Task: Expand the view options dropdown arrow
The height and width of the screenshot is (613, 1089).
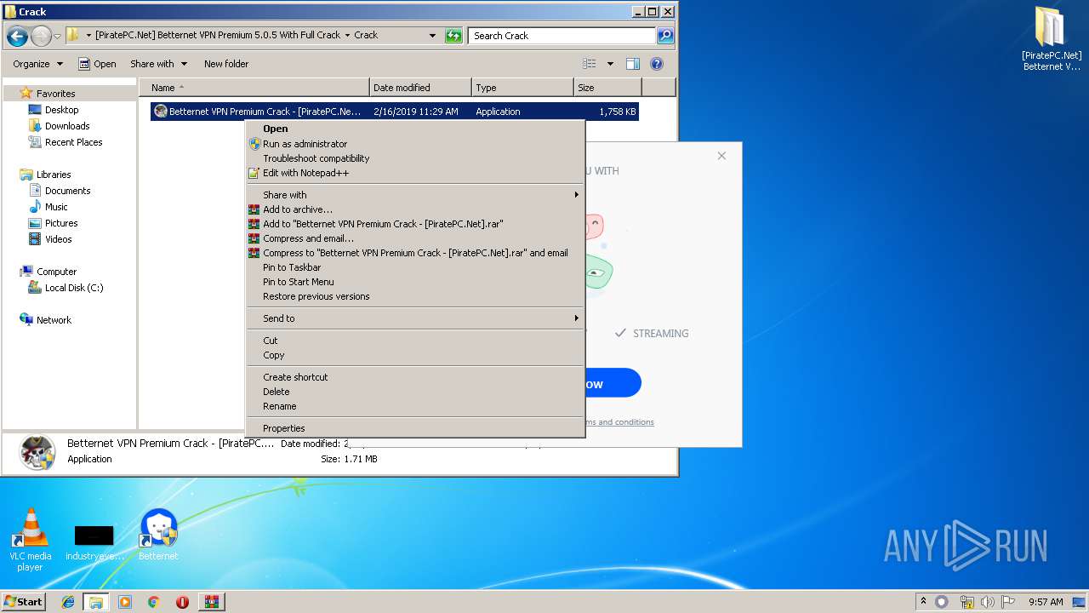Action: pyautogui.click(x=610, y=64)
